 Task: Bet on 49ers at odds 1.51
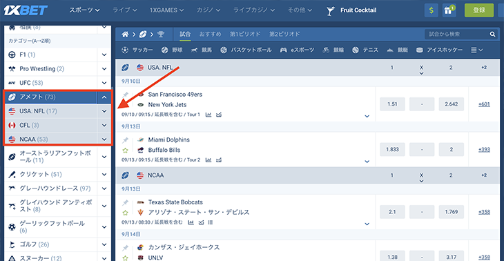(x=392, y=104)
